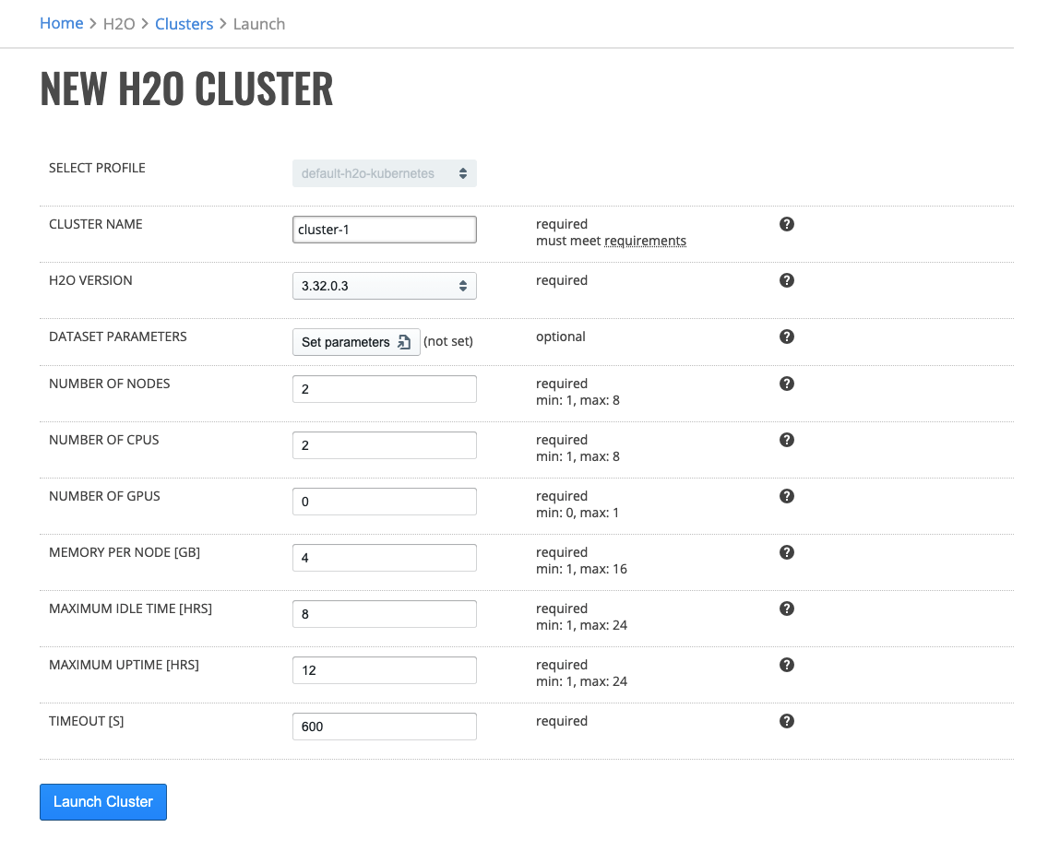Focus the Number of CPUs input
Screen dimensions: 1048x851
(x=385, y=445)
